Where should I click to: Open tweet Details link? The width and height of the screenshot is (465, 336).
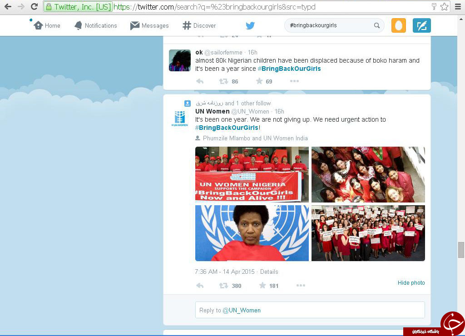(x=269, y=272)
